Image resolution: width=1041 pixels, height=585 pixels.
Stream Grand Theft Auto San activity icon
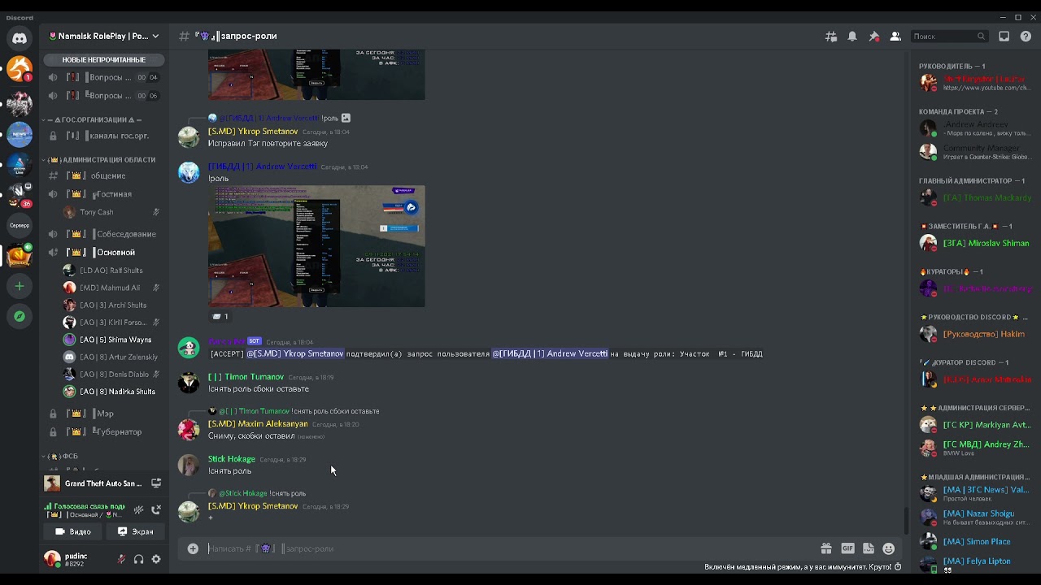point(156,483)
